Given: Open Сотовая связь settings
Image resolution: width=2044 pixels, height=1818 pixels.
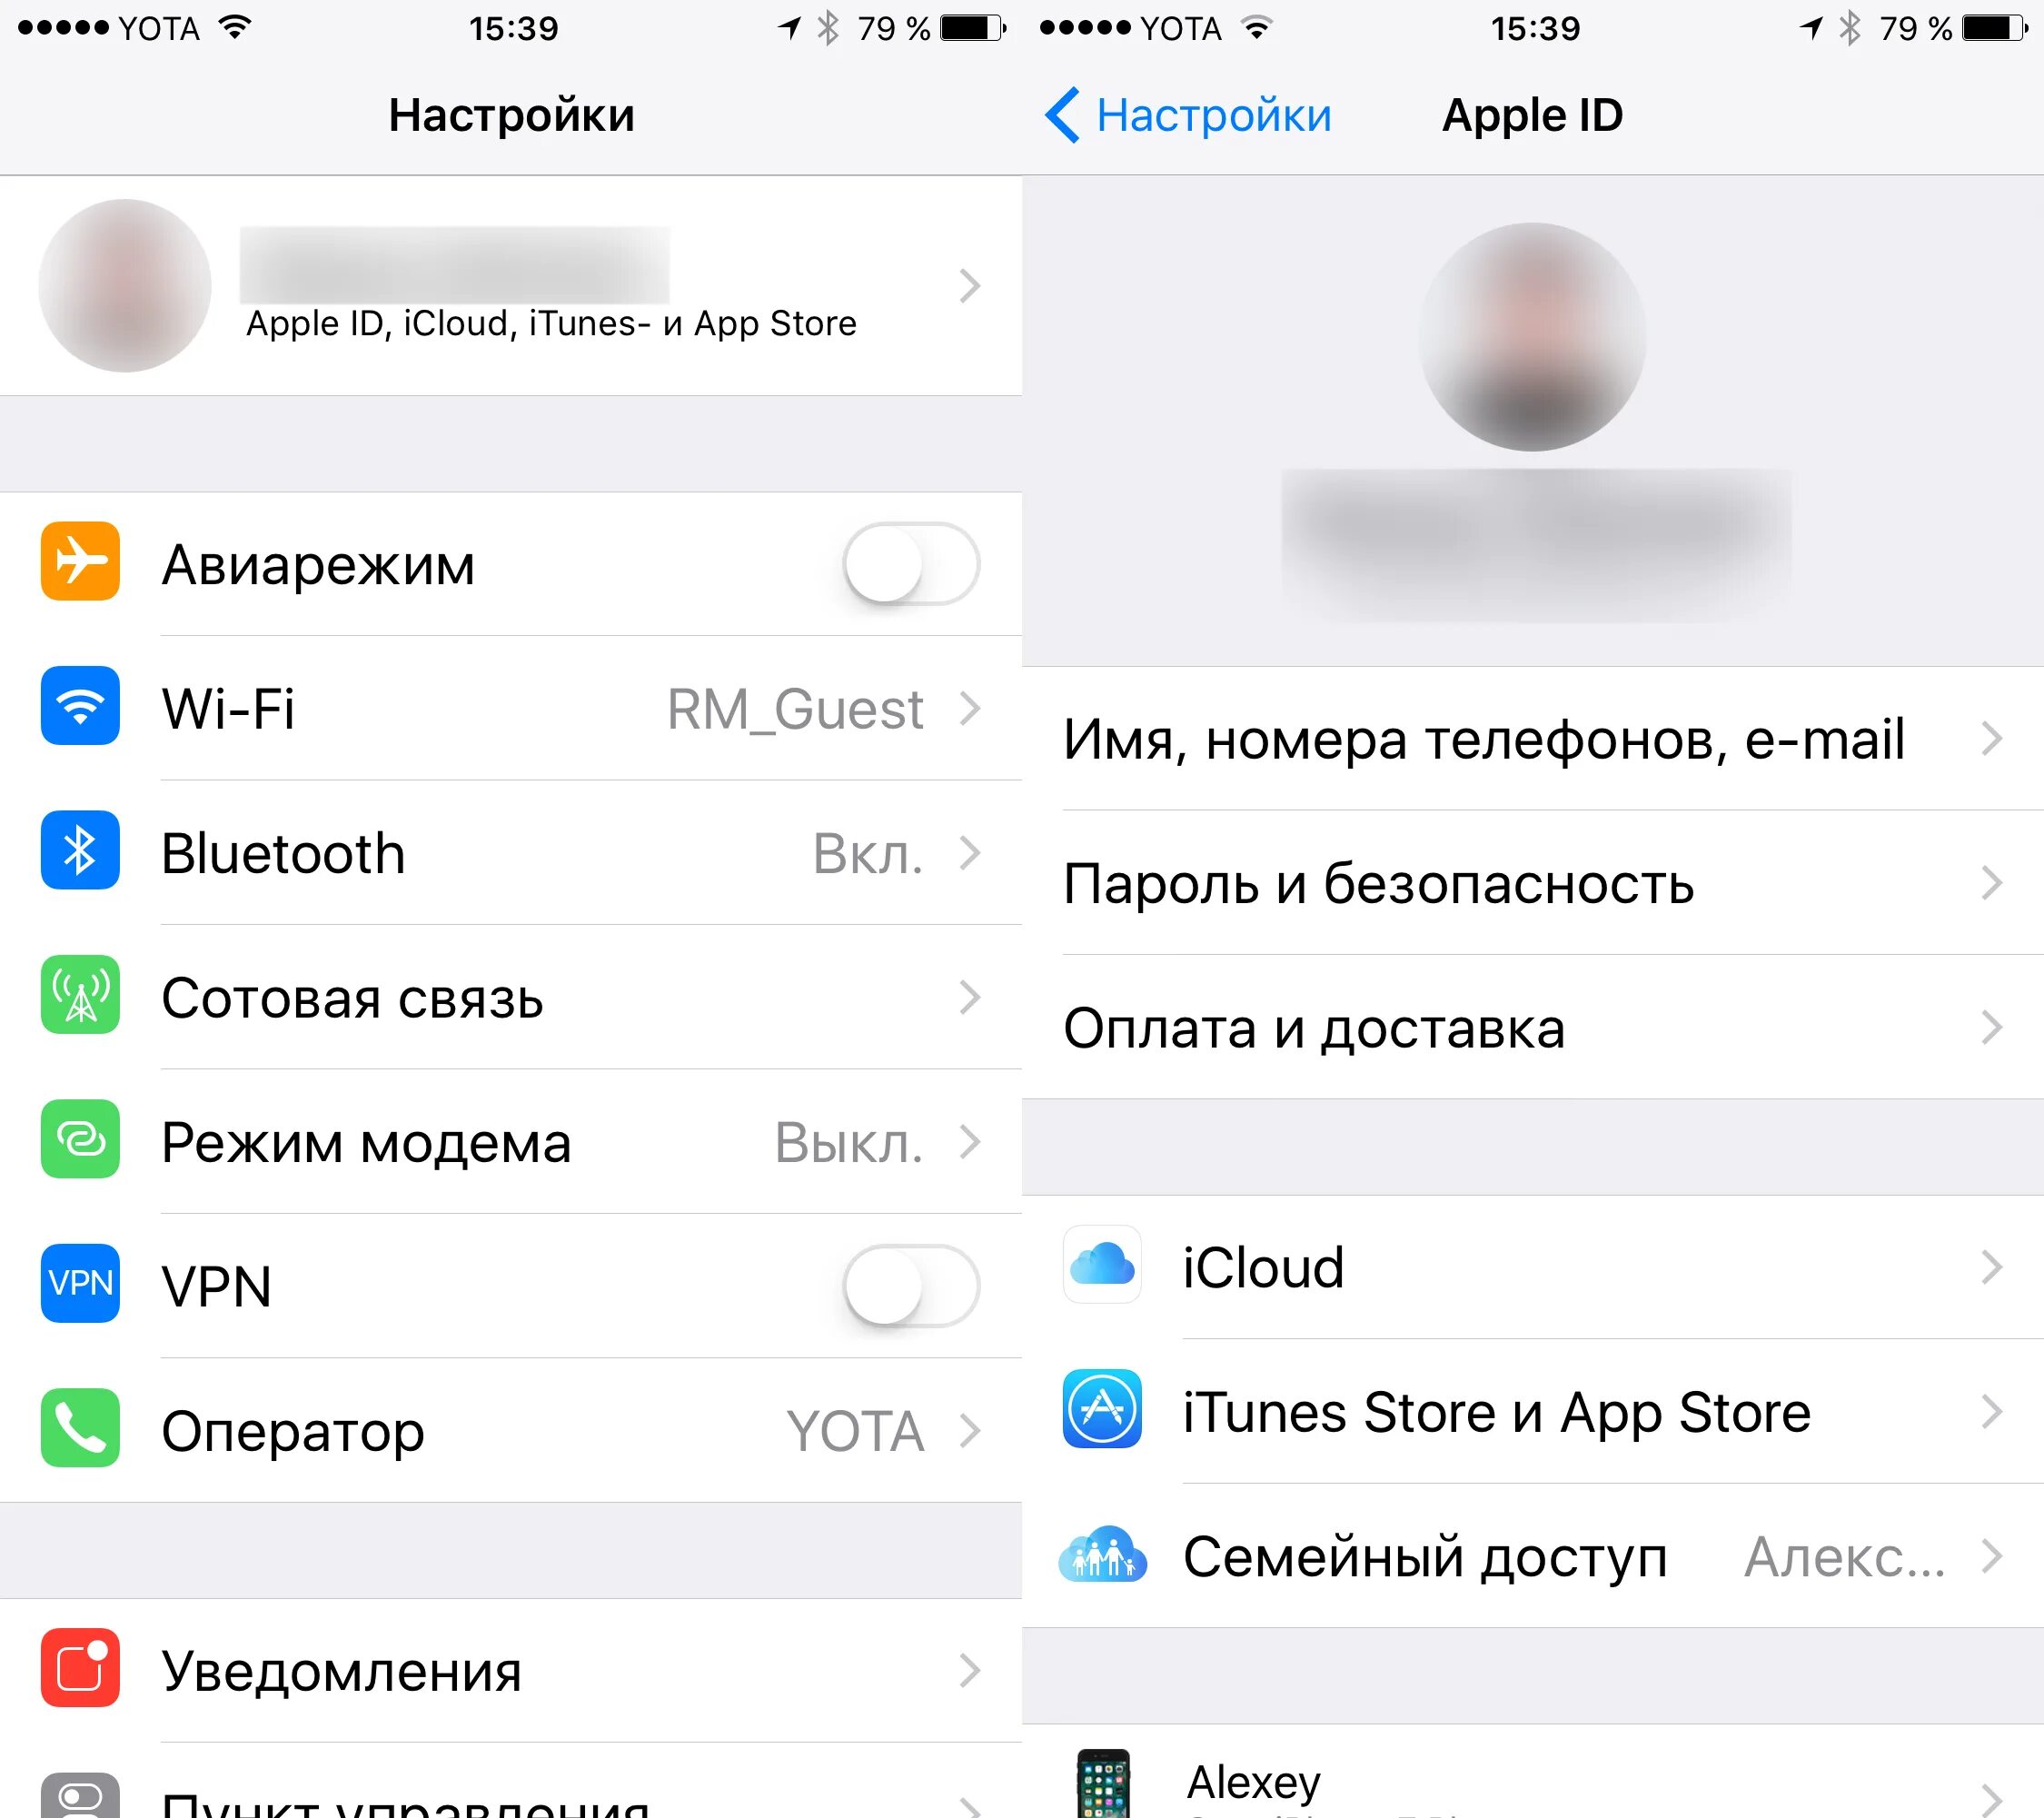Looking at the screenshot, I should pos(509,974).
